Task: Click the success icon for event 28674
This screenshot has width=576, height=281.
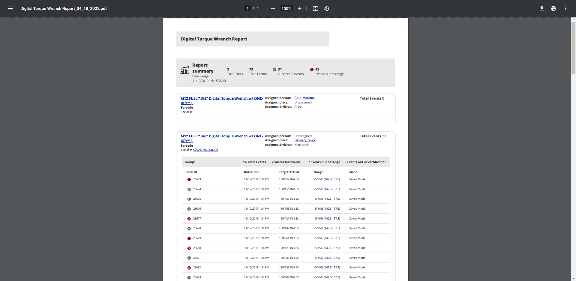Action: coord(189,190)
